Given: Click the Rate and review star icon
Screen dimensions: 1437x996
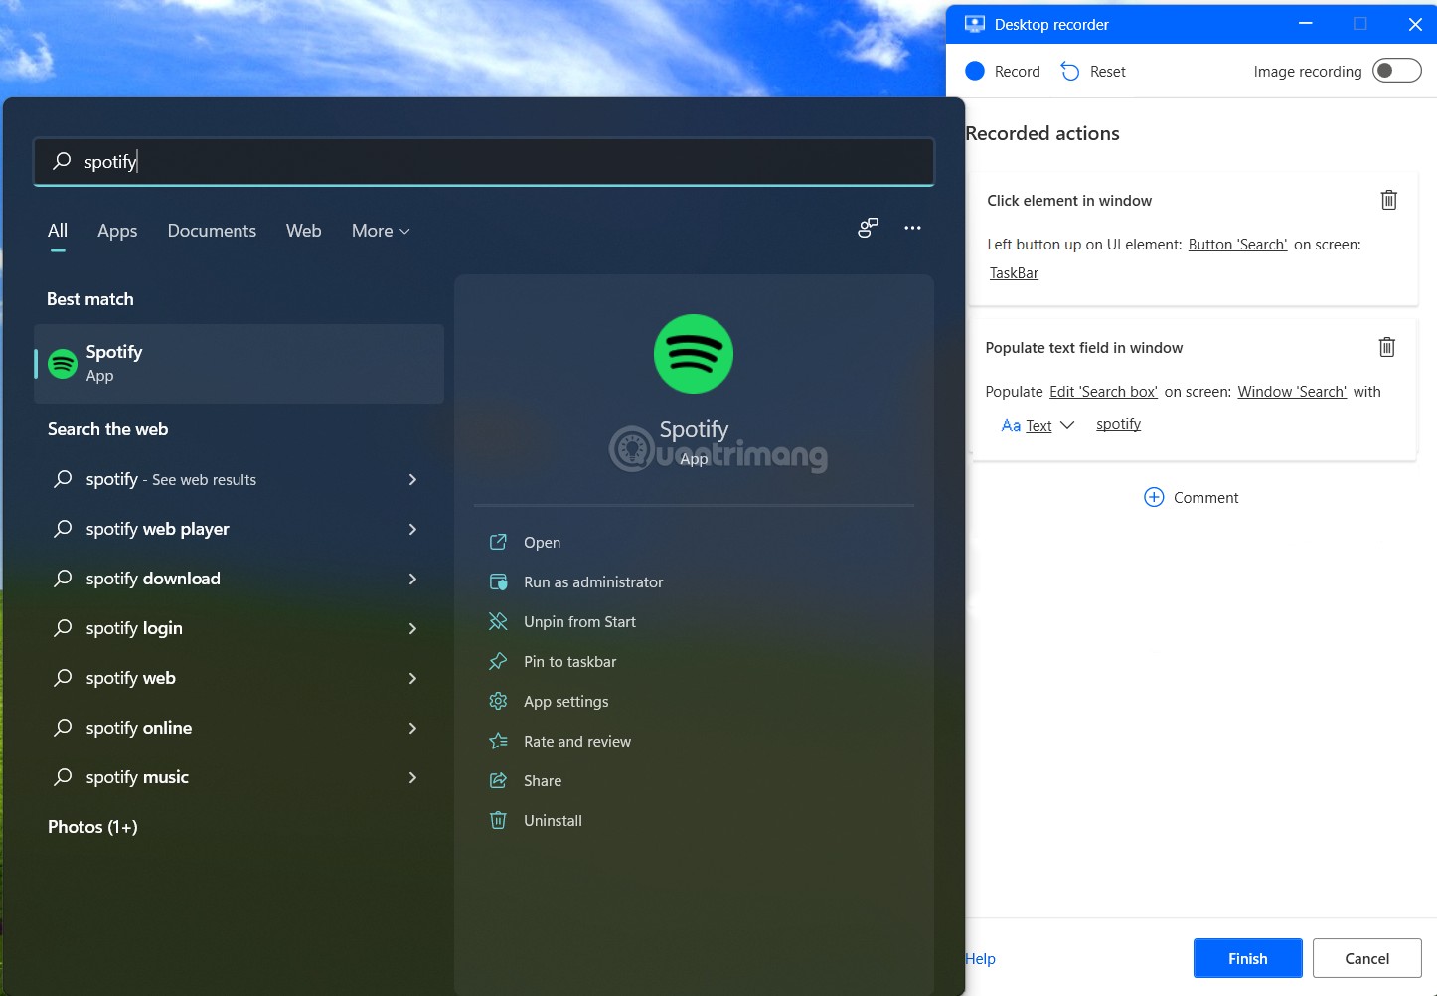Looking at the screenshot, I should point(498,741).
